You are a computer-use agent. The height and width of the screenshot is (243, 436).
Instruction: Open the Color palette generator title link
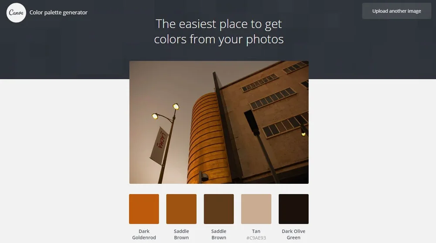(58, 13)
